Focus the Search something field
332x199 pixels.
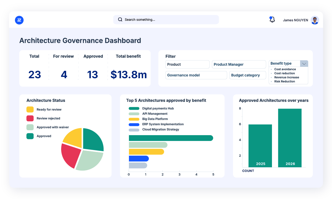tap(166, 20)
